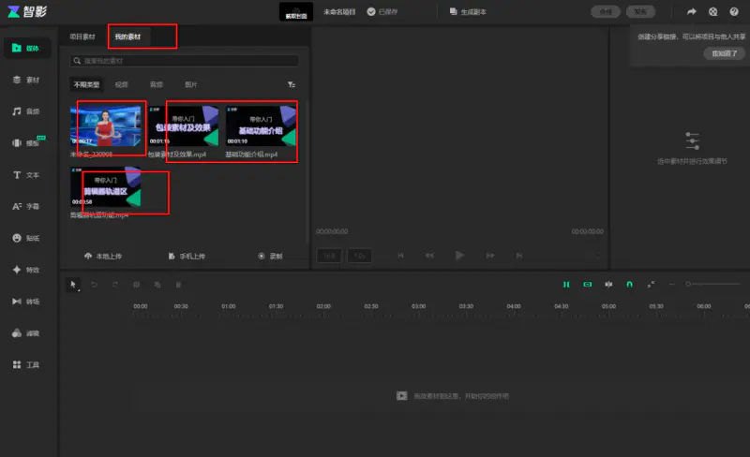
Task: Click the share arrow icon in header
Action: click(x=692, y=12)
